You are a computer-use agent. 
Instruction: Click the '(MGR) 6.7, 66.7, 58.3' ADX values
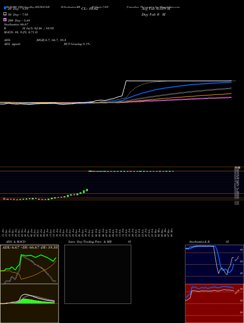click(x=51, y=40)
